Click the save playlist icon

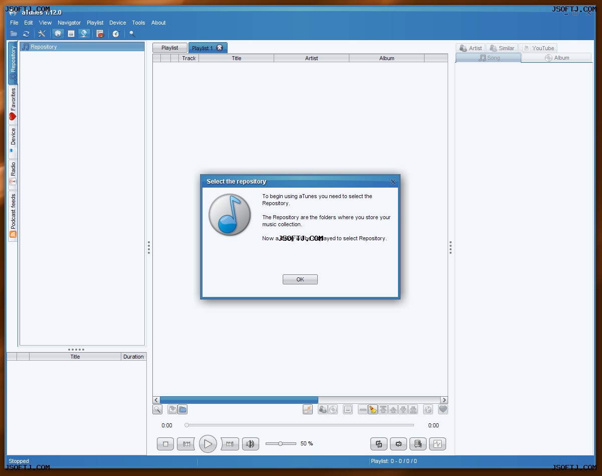pos(172,409)
